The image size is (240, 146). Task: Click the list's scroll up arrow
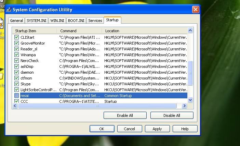click(190, 31)
